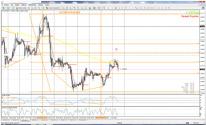Switch to USDCAD,H1 chart tab

44,120
